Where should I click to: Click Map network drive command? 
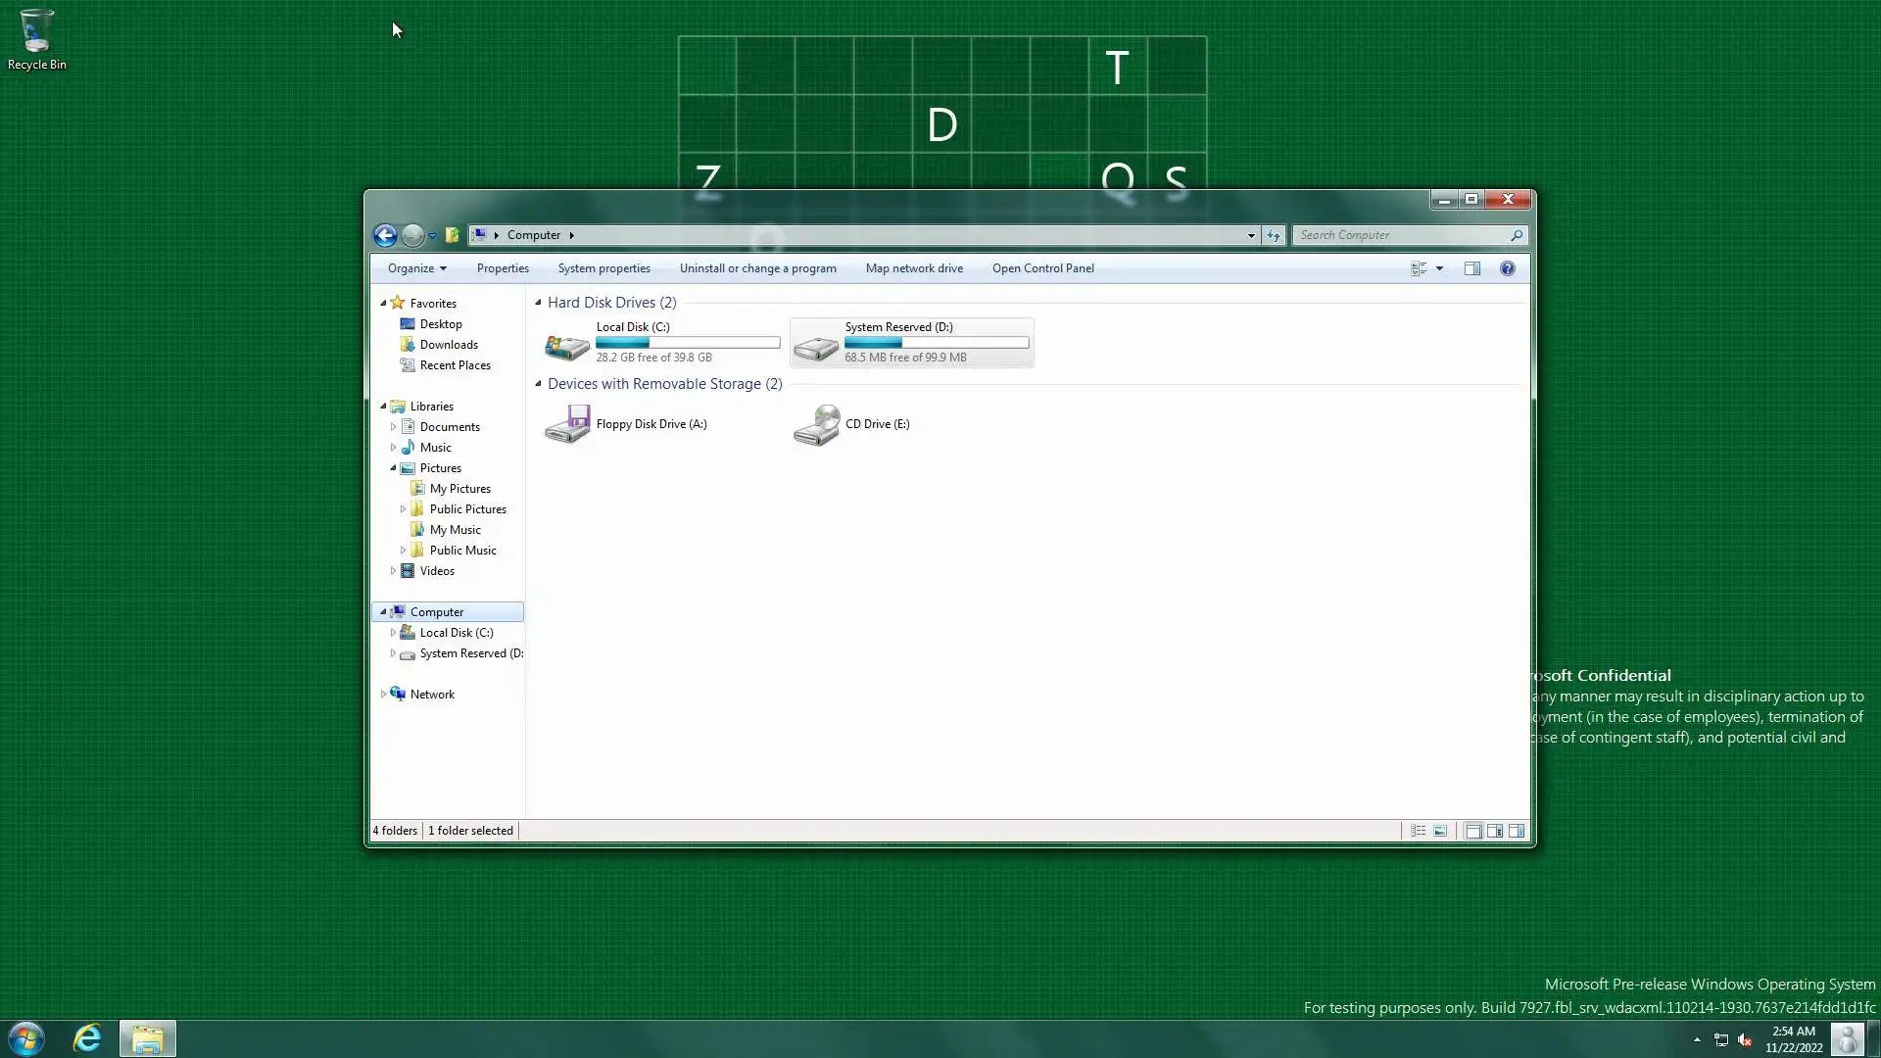[x=913, y=268]
